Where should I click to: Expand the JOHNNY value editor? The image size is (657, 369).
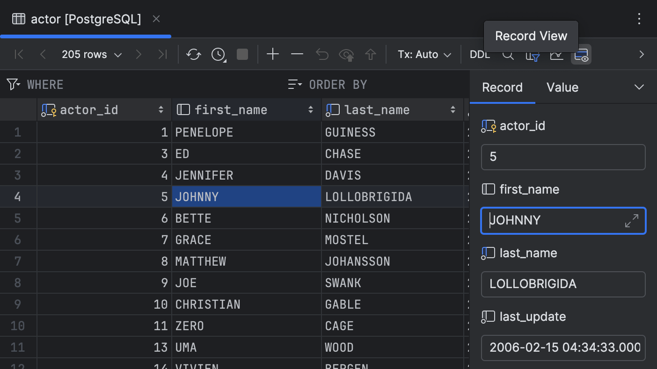pos(632,220)
